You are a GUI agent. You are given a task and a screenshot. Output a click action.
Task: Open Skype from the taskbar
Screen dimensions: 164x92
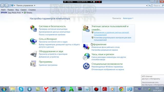[21, 89]
